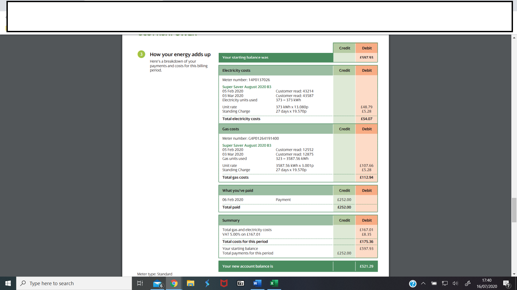
Task: Open the Mail app with 6 unread
Action: tap(157, 283)
